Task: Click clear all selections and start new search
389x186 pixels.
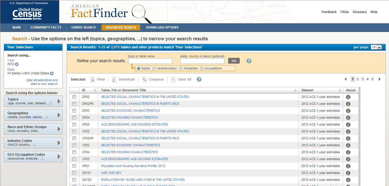Action: coord(42,82)
